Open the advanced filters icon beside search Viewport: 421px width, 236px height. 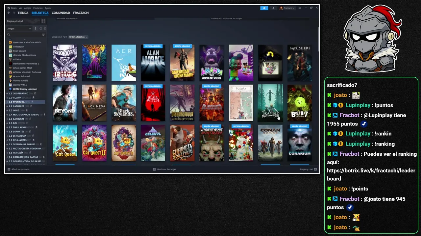(x=43, y=34)
